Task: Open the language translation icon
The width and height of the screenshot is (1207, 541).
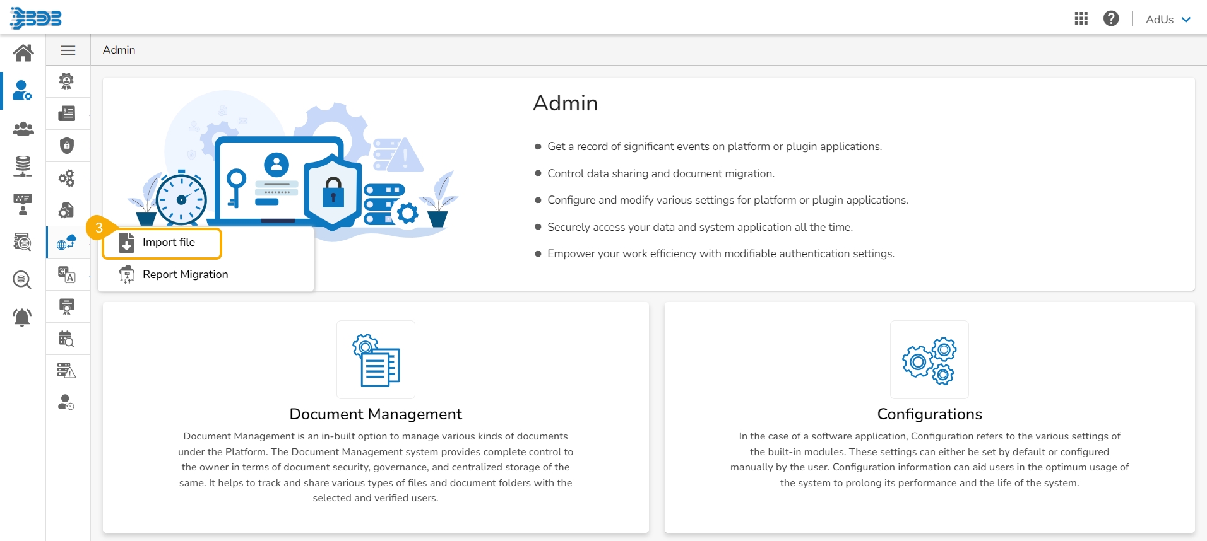Action: (x=66, y=274)
